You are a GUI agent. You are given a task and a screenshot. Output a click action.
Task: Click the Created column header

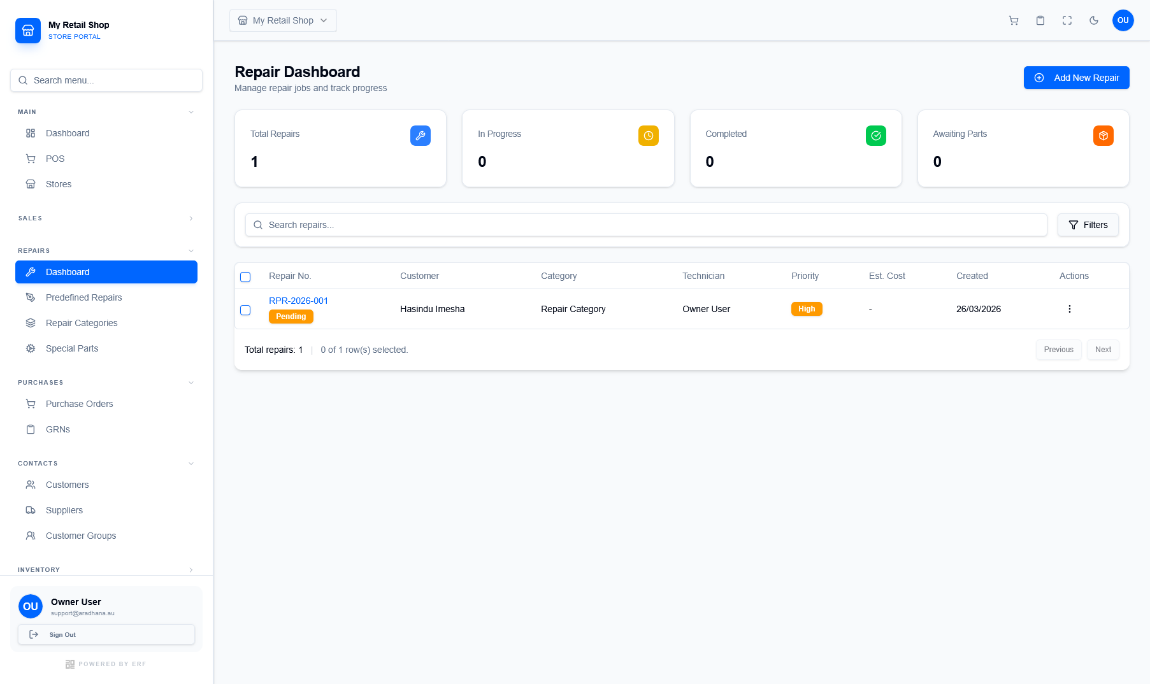(972, 276)
